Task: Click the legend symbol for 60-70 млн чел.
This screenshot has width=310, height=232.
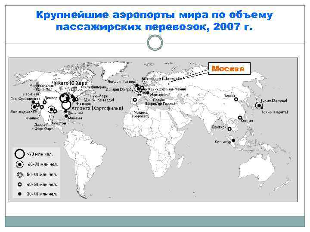Action: pyautogui.click(x=19, y=164)
